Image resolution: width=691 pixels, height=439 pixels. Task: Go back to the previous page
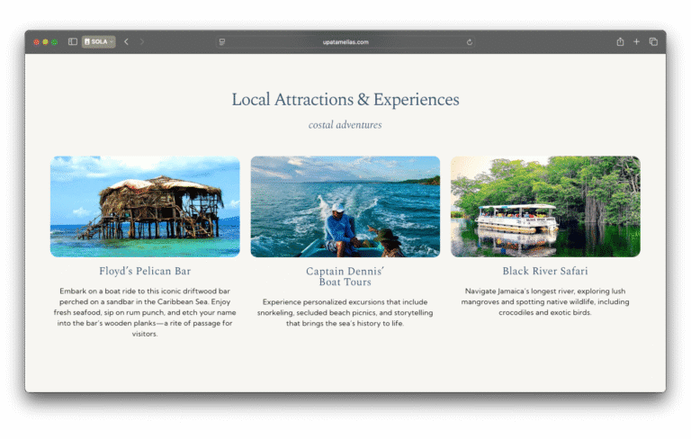click(x=126, y=41)
